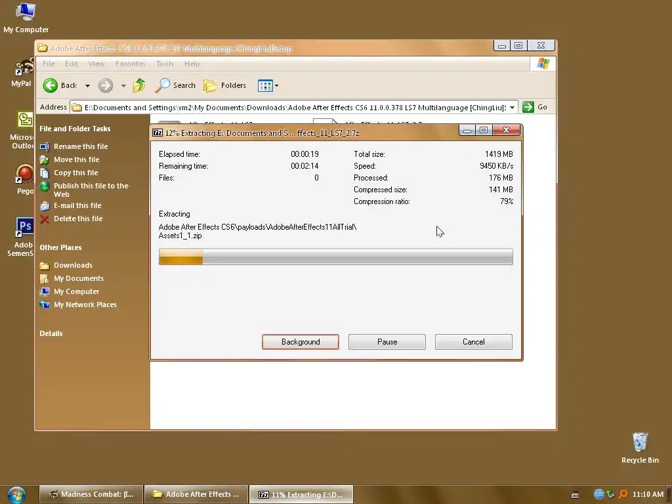Open My Computer desktop icon
Image resolution: width=672 pixels, height=504 pixels.
click(x=26, y=17)
